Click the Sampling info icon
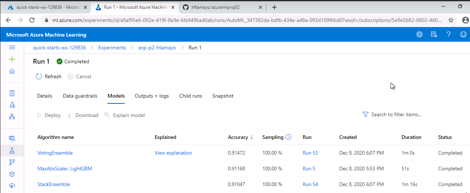470x193 pixels. (288, 137)
